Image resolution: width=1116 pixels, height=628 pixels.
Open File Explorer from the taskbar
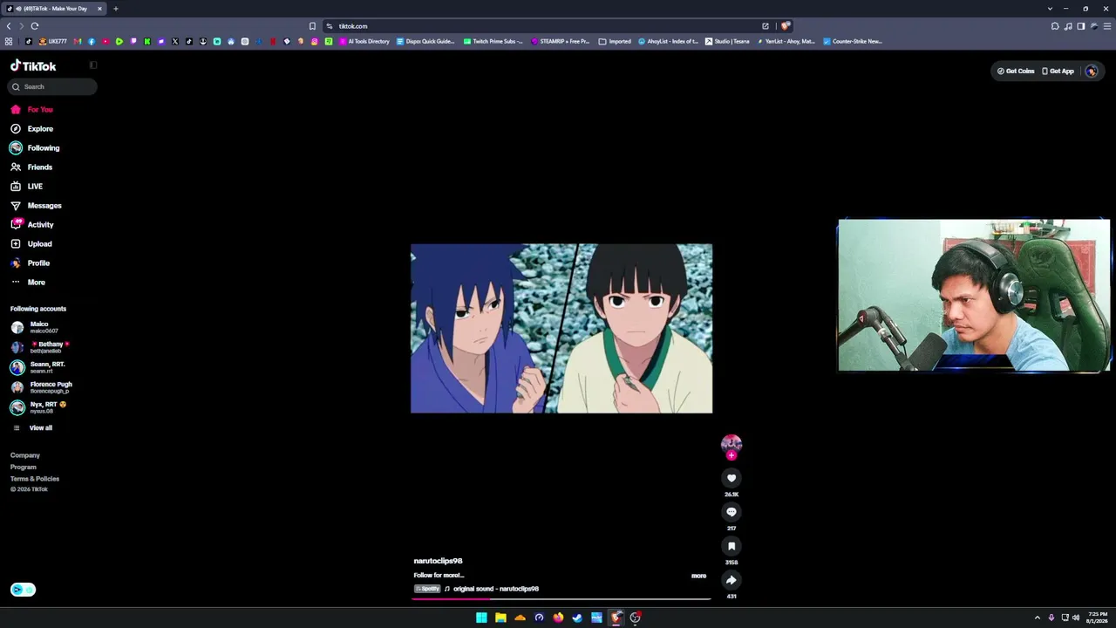click(500, 618)
